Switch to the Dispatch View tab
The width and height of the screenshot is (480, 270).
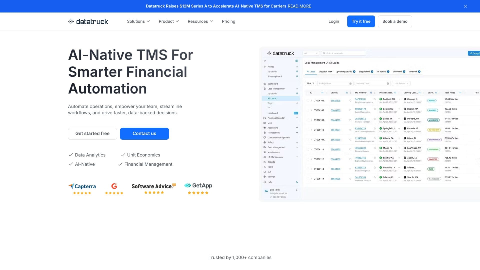(325, 72)
